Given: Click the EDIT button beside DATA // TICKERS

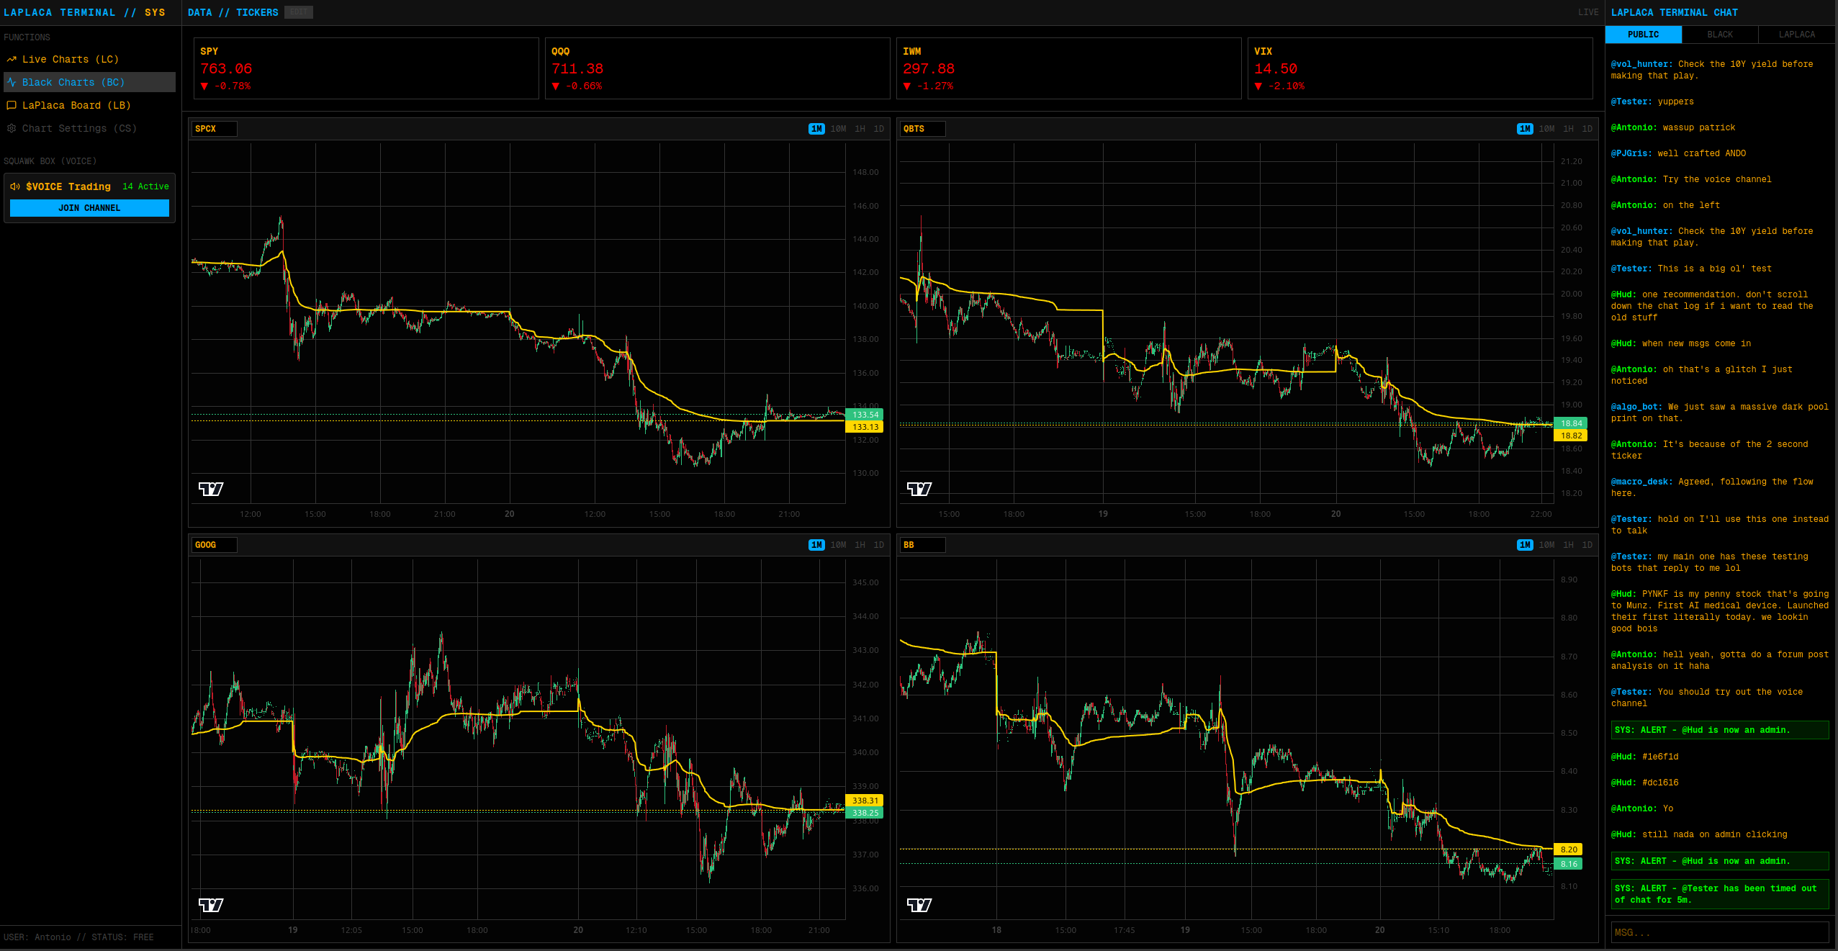Looking at the screenshot, I should coord(299,12).
